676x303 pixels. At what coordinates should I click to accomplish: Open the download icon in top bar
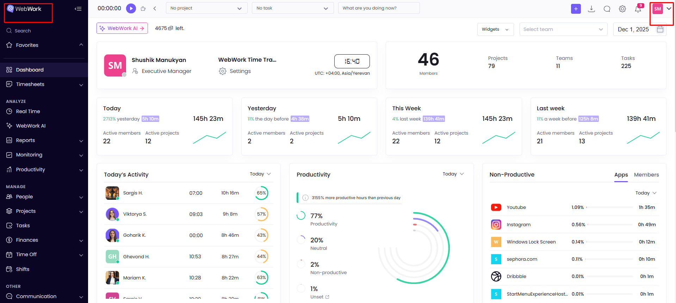(591, 9)
